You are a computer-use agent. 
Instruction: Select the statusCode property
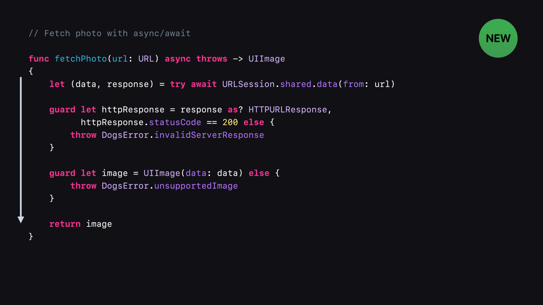[x=175, y=122]
